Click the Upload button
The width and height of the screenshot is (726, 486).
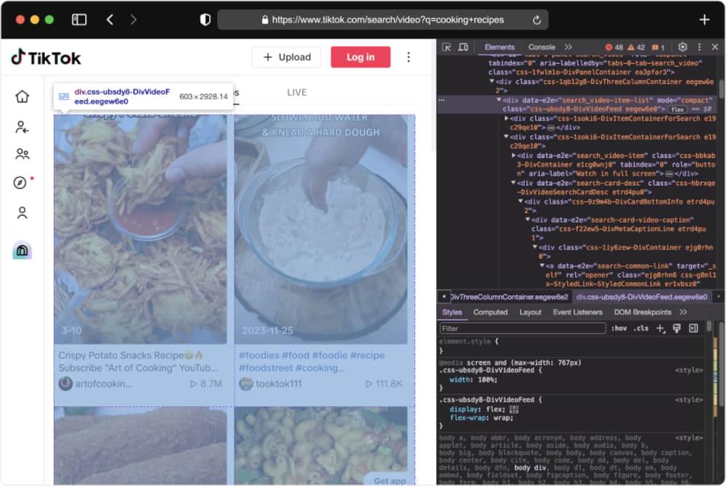click(287, 57)
